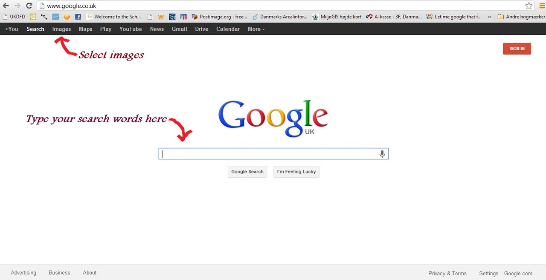Click Search in the Google bar
Screen dimensions: 546x280
coord(35,29)
